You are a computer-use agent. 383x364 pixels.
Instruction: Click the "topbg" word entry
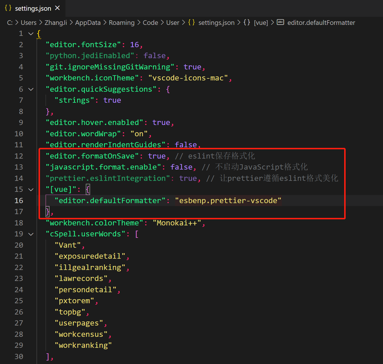[x=70, y=312]
